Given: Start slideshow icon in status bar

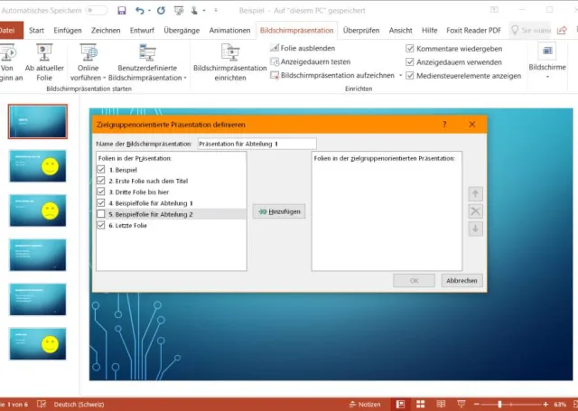Looking at the screenshot, I should 461,404.
